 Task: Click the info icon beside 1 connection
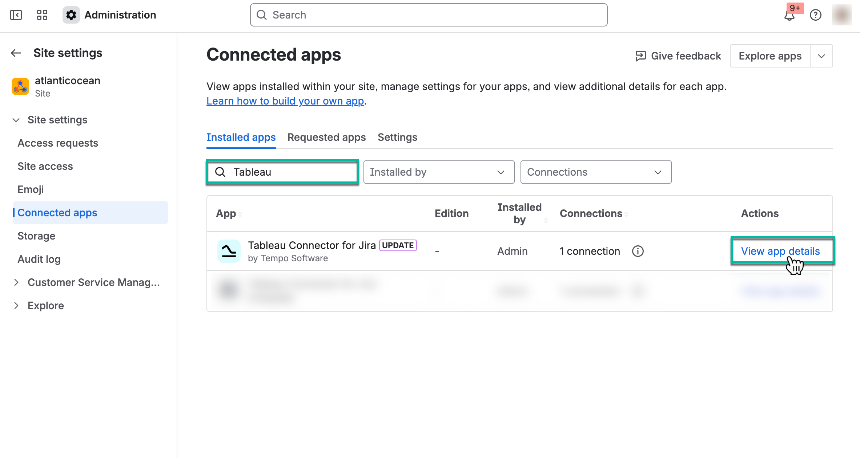point(639,251)
